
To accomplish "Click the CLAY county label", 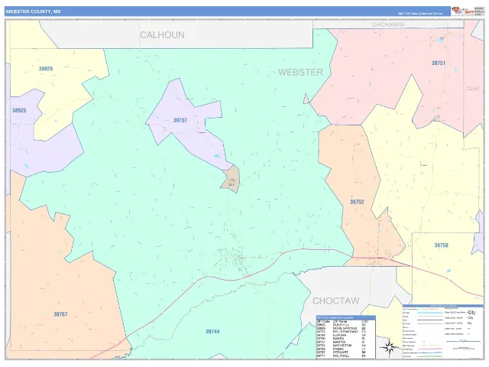I will click(473, 89).
